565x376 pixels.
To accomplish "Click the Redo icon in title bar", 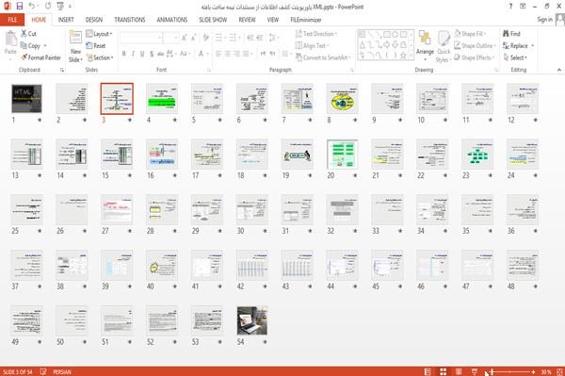I will [48, 7].
